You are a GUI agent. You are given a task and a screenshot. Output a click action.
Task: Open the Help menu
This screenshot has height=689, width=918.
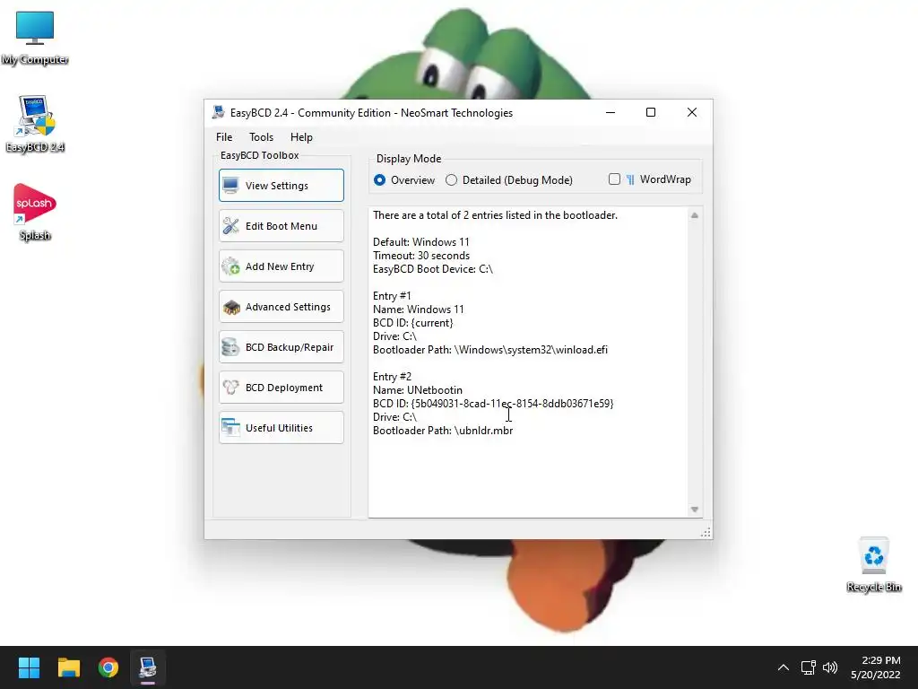pyautogui.click(x=301, y=137)
